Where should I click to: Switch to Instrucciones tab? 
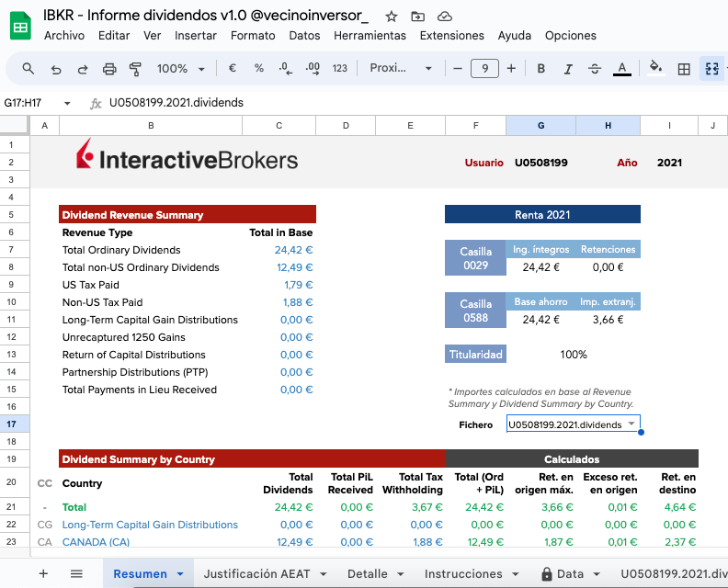pyautogui.click(x=463, y=574)
